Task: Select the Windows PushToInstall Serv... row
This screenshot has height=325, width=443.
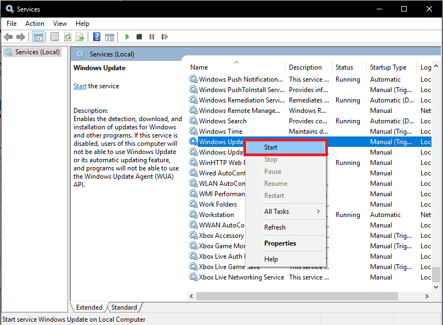Action: tap(310, 90)
